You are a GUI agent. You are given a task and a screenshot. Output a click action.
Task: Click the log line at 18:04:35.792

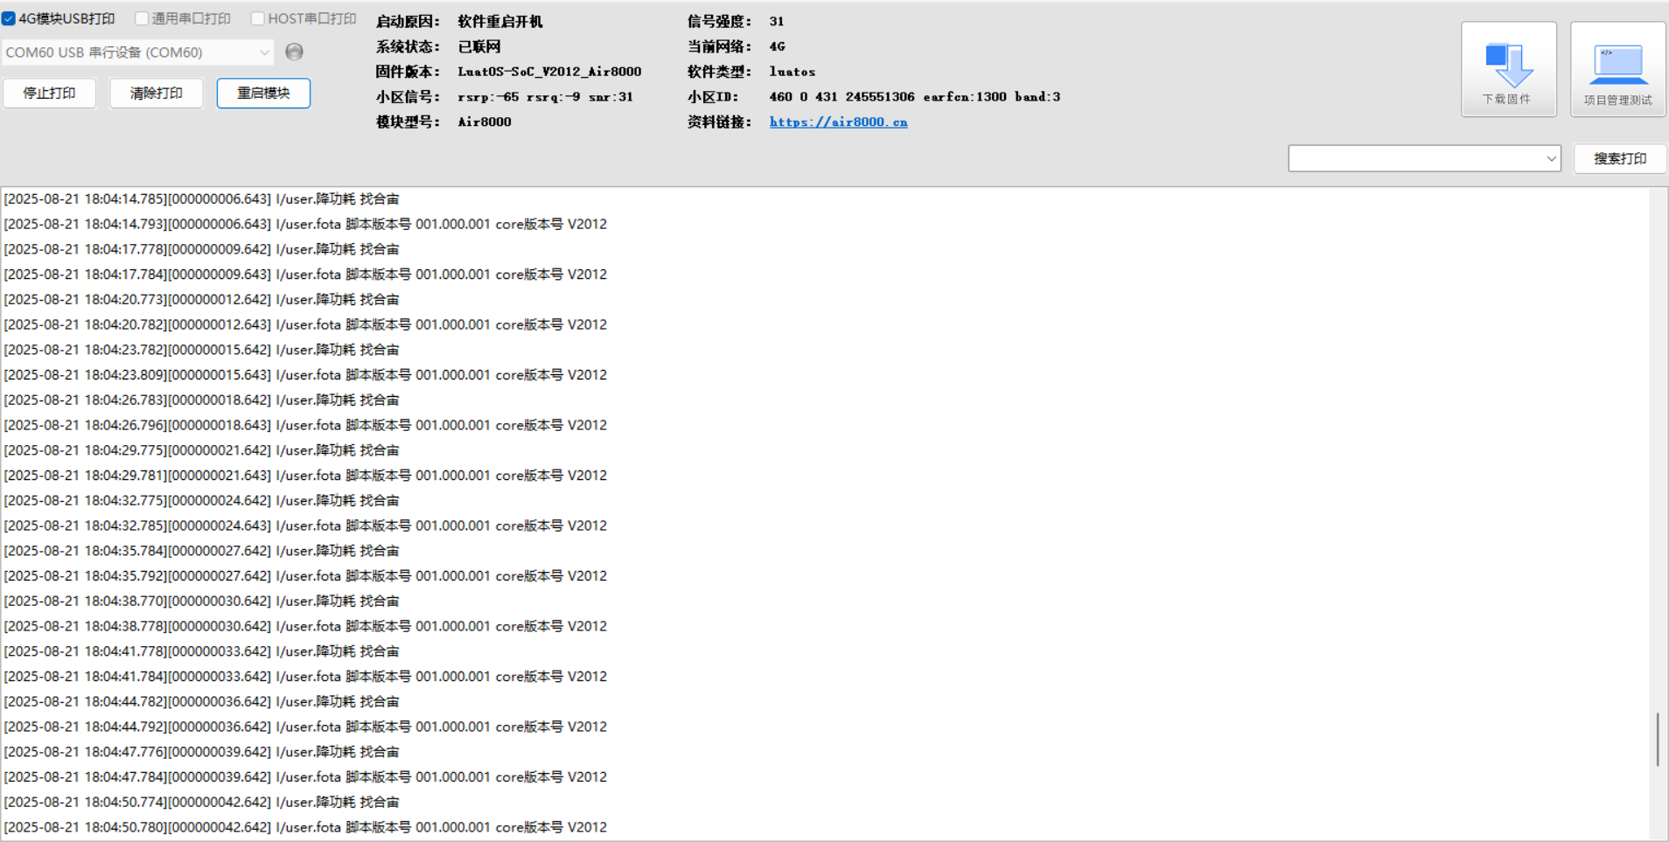305,576
